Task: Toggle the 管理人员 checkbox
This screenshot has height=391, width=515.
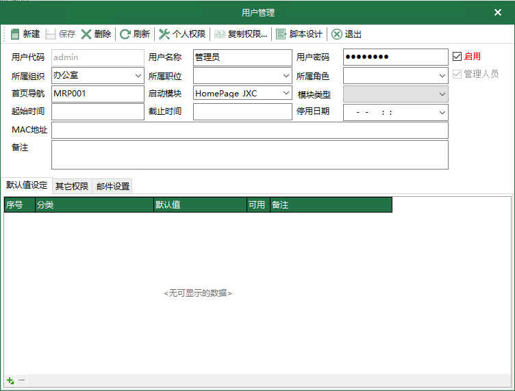Action: coord(457,74)
